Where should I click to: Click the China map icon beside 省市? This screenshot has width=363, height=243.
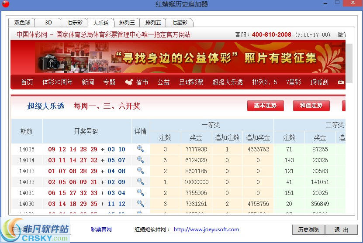pos(129,82)
